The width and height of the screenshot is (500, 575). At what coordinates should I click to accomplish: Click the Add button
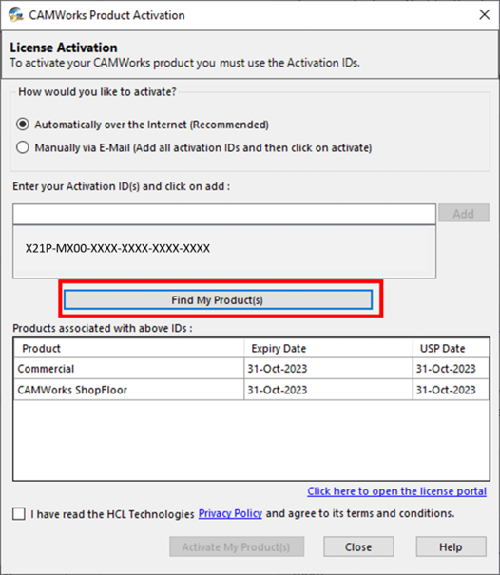[463, 213]
